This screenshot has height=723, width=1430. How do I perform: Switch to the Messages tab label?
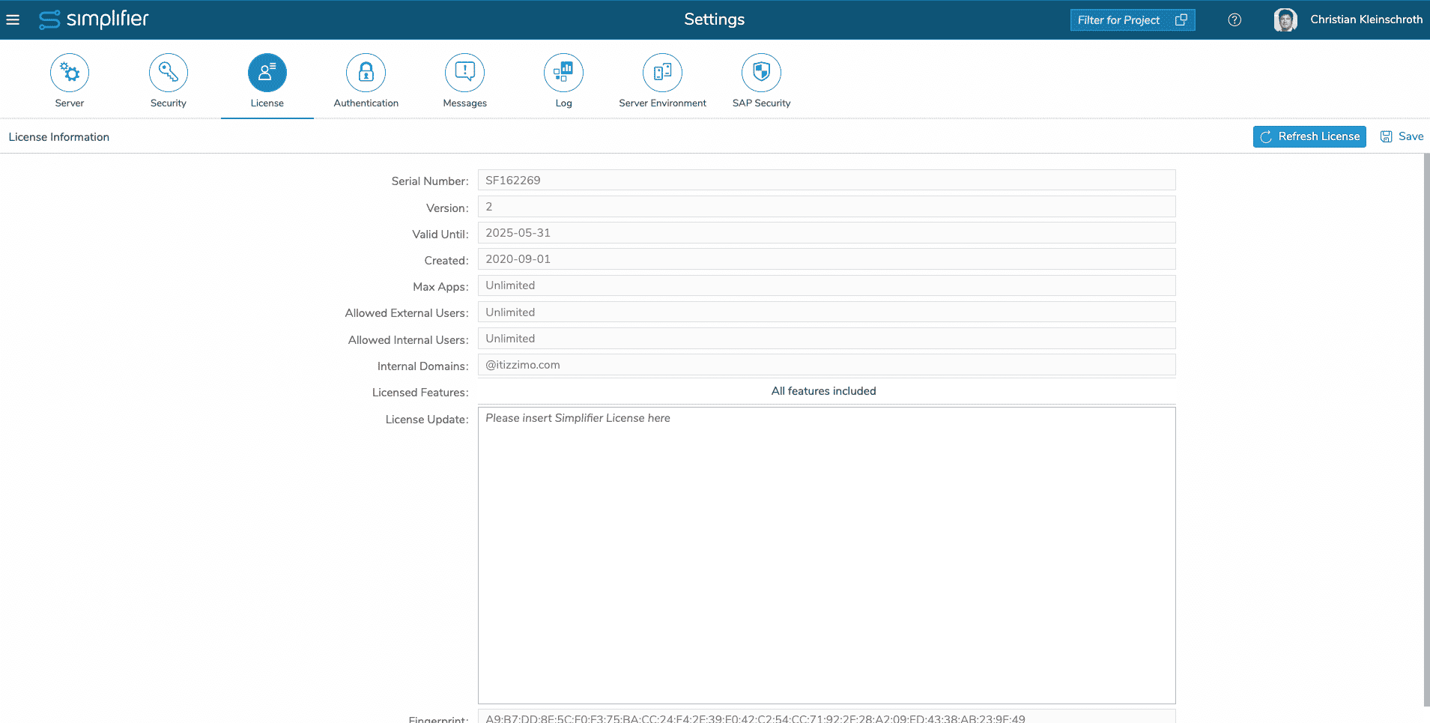point(465,103)
